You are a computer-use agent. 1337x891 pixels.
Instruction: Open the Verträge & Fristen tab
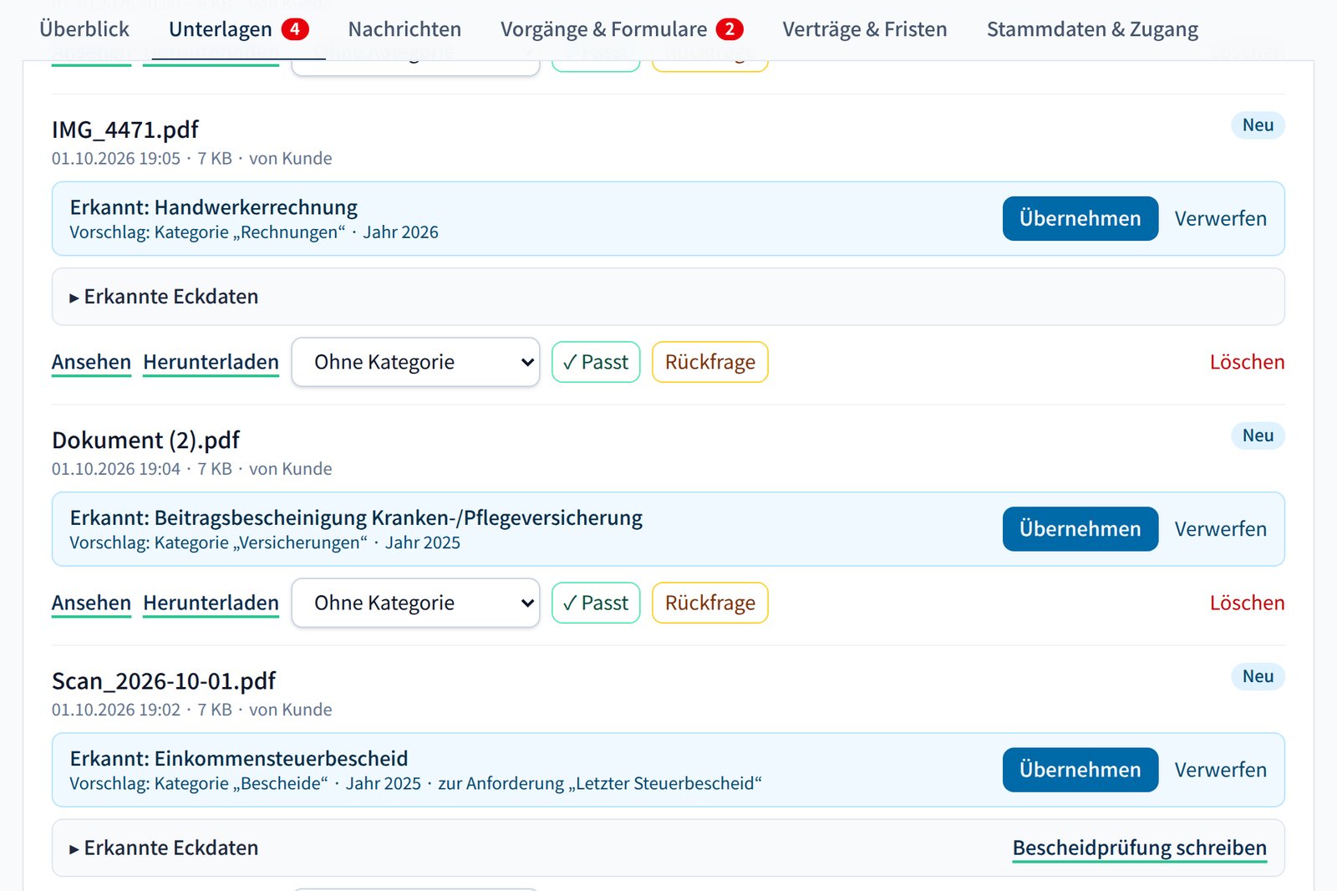click(x=865, y=29)
